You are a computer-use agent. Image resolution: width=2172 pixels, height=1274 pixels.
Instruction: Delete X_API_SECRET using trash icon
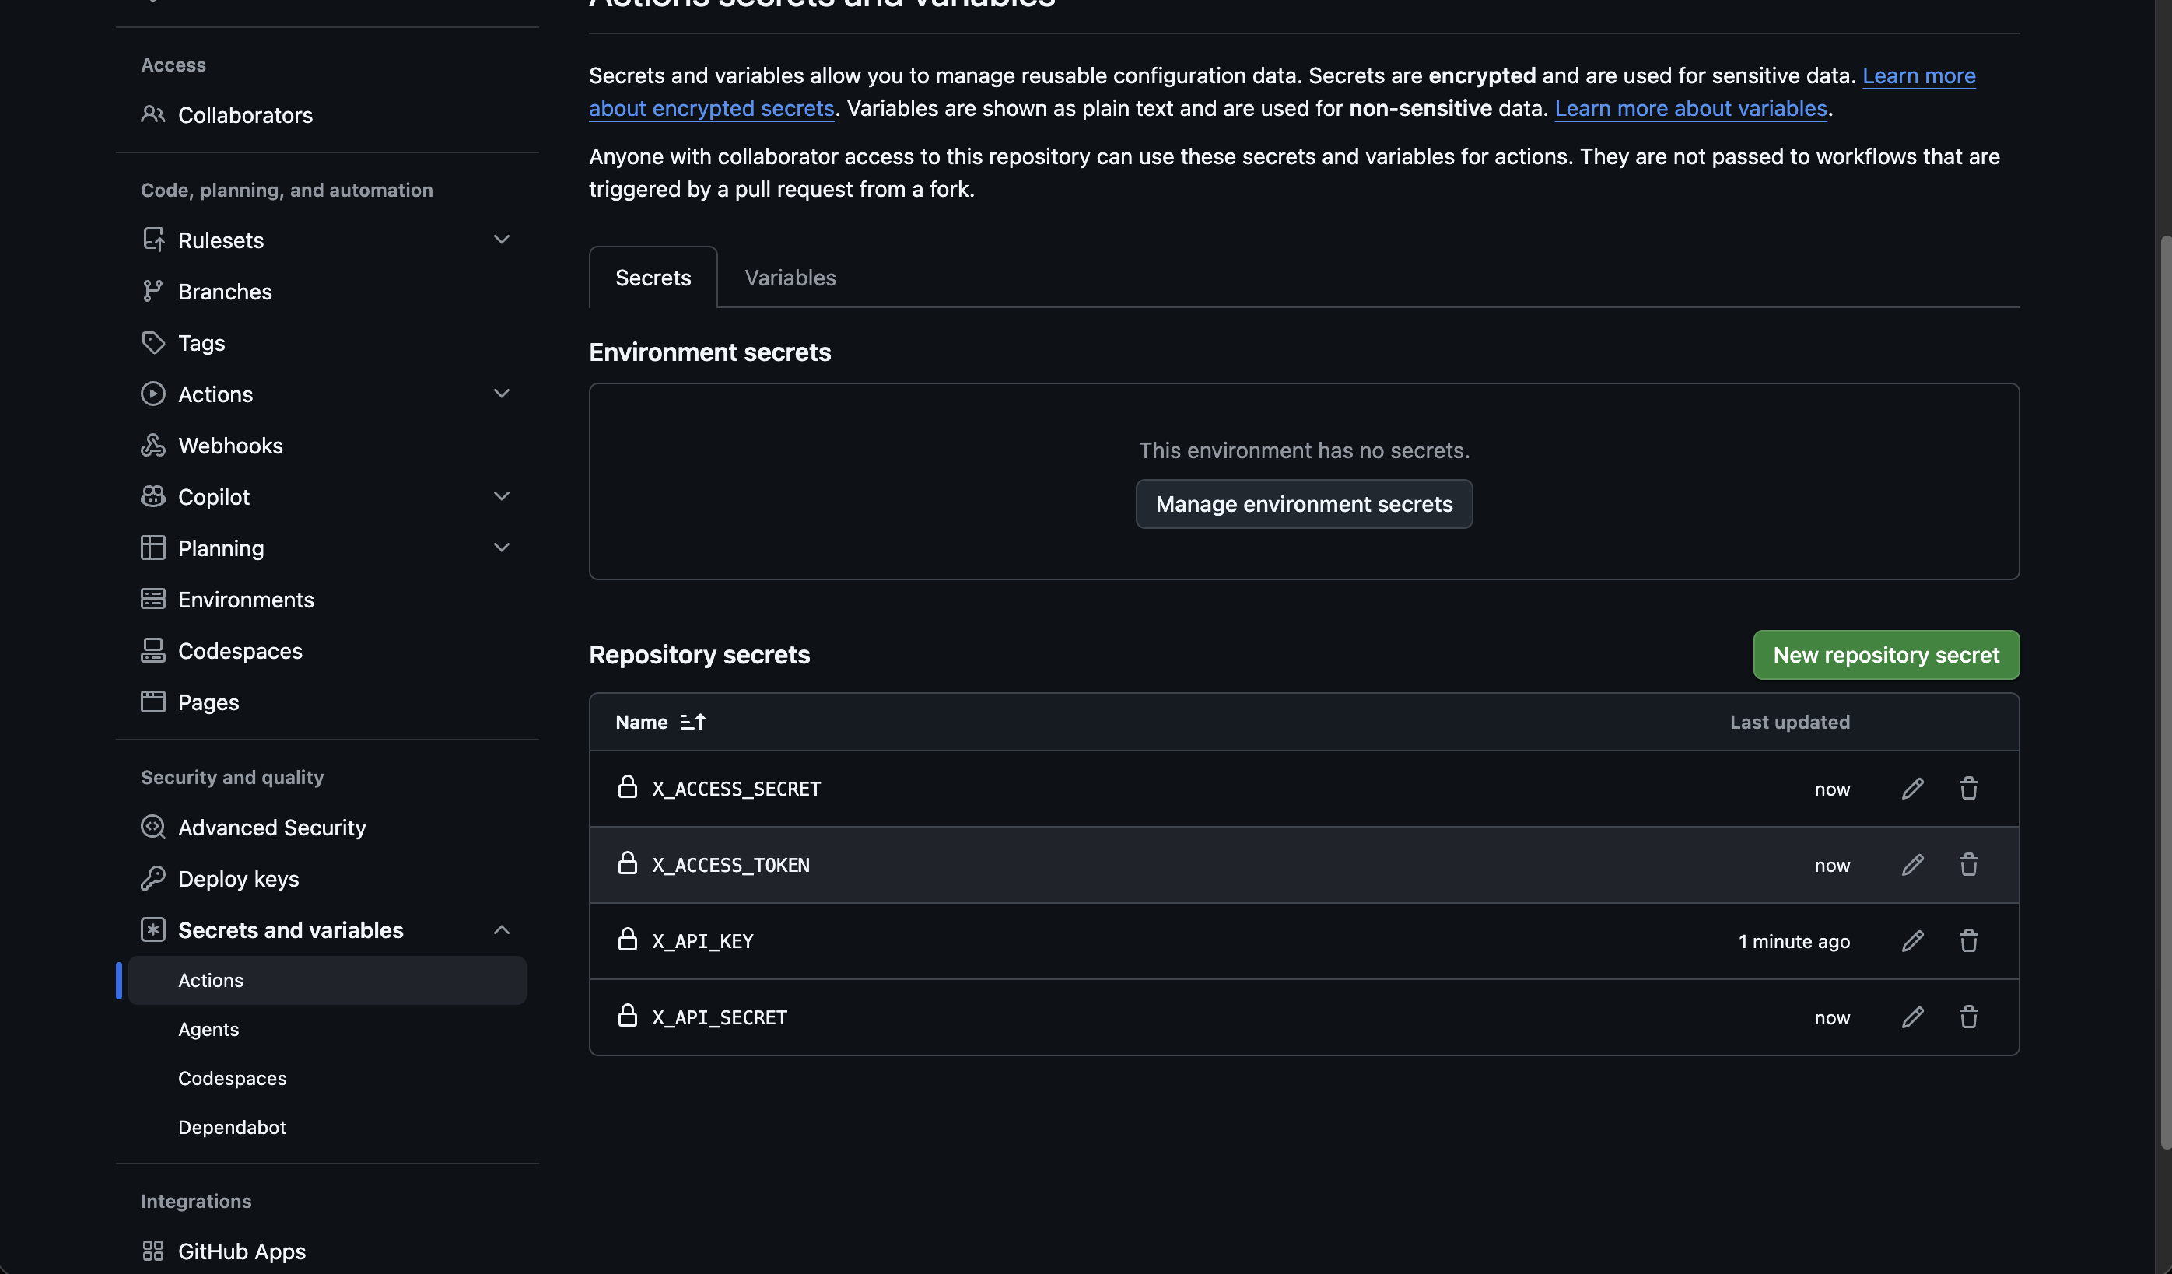point(1967,1017)
